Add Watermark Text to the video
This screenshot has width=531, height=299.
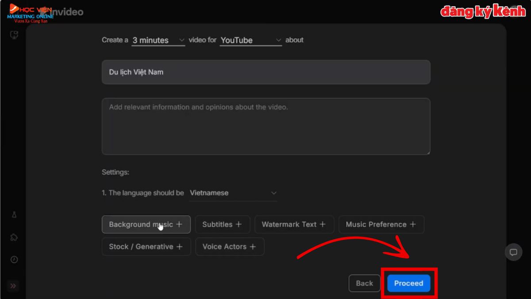pos(294,224)
